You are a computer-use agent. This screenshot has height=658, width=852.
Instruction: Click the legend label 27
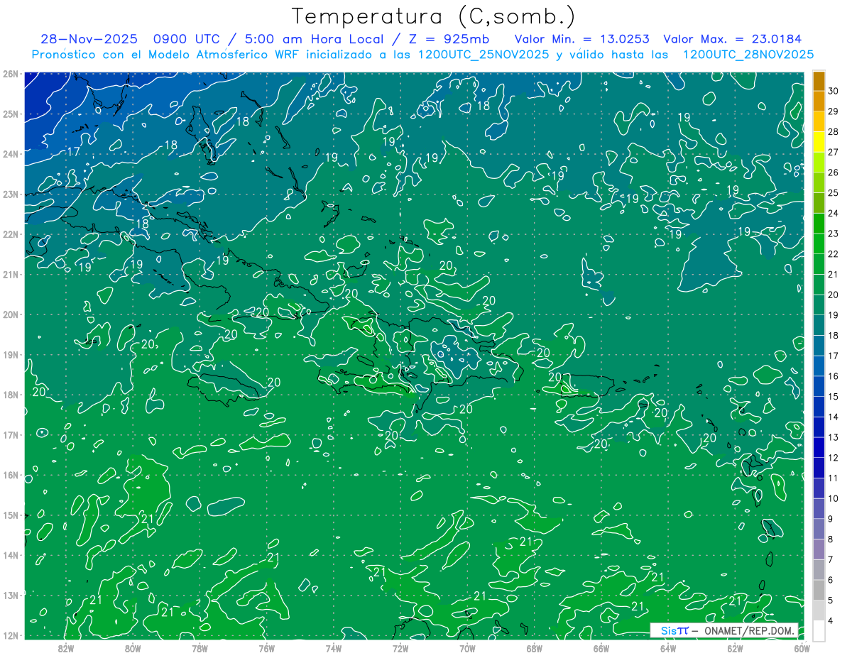point(834,152)
